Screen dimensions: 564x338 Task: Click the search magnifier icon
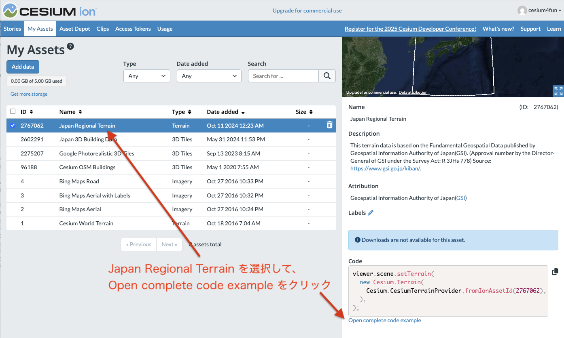click(x=327, y=76)
